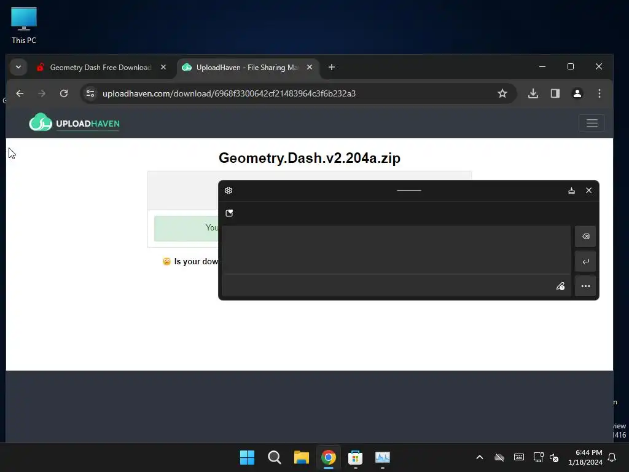Bookmark this page with the star icon
The image size is (629, 472).
point(502,93)
